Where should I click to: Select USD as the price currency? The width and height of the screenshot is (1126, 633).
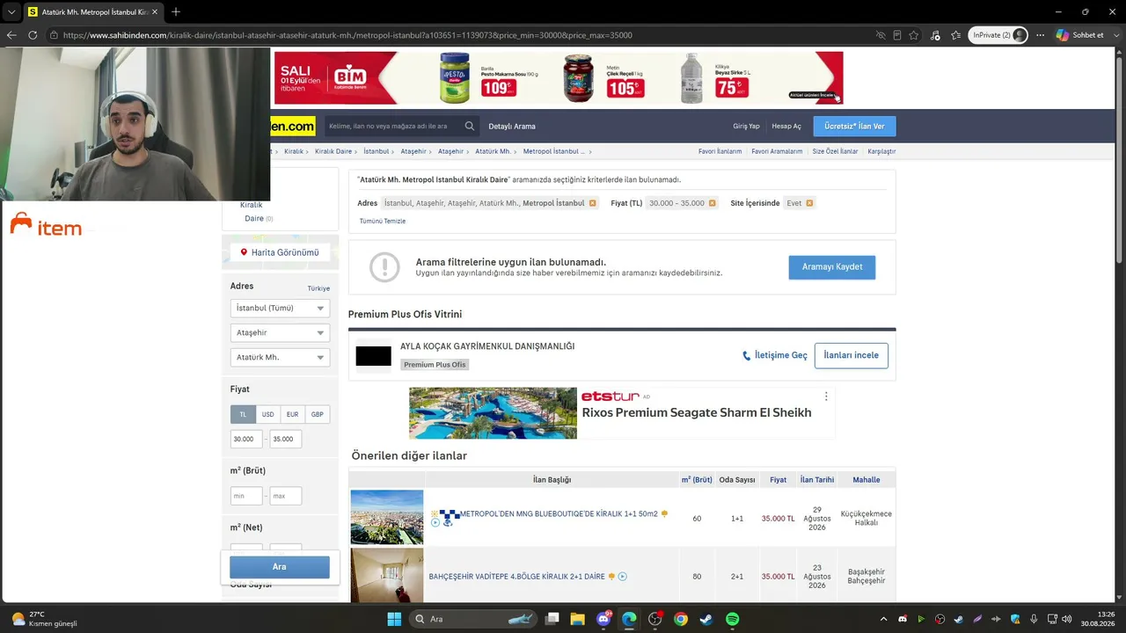point(267,414)
